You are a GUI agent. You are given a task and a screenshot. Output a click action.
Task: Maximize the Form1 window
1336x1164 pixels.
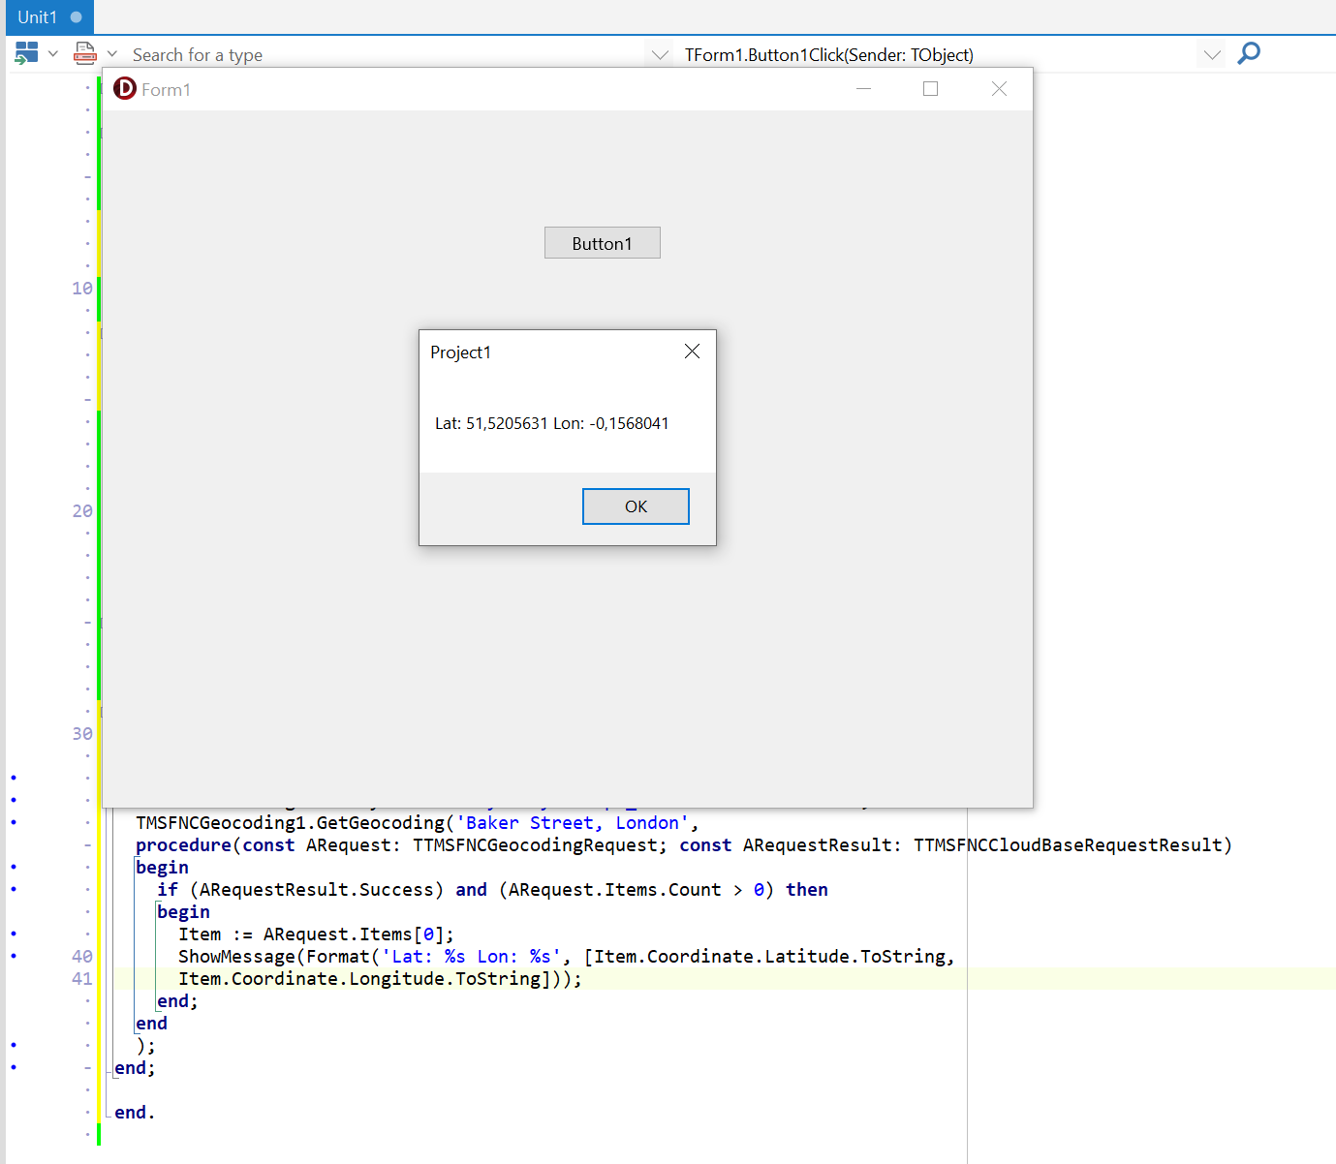931,89
